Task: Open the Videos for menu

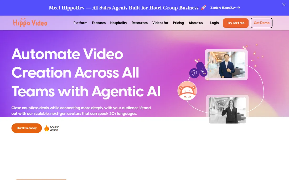Action: [160, 23]
